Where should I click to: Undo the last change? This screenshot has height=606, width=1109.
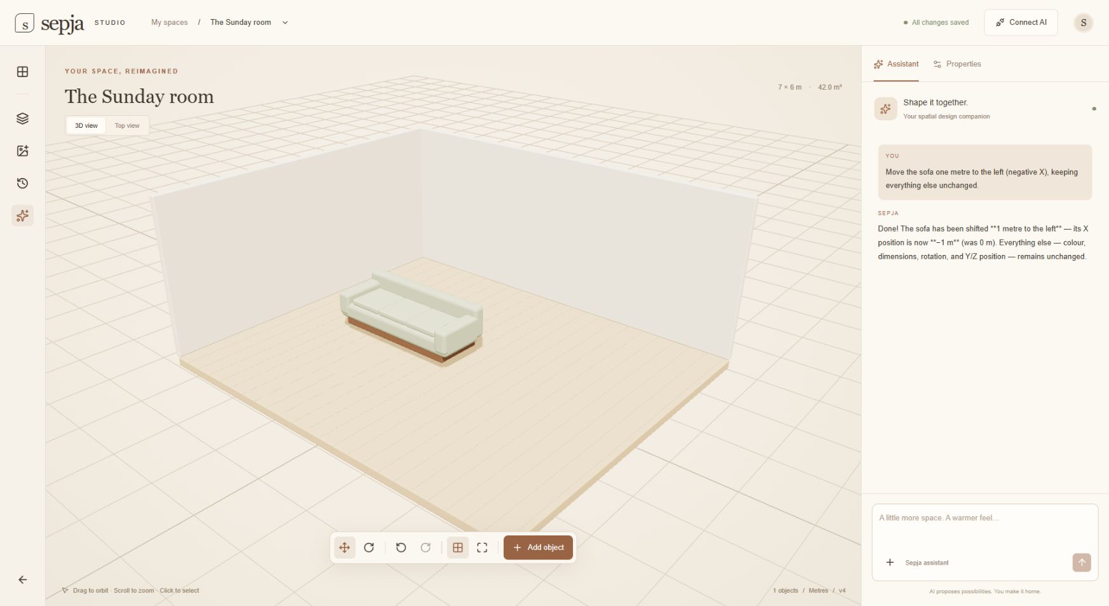coord(401,547)
